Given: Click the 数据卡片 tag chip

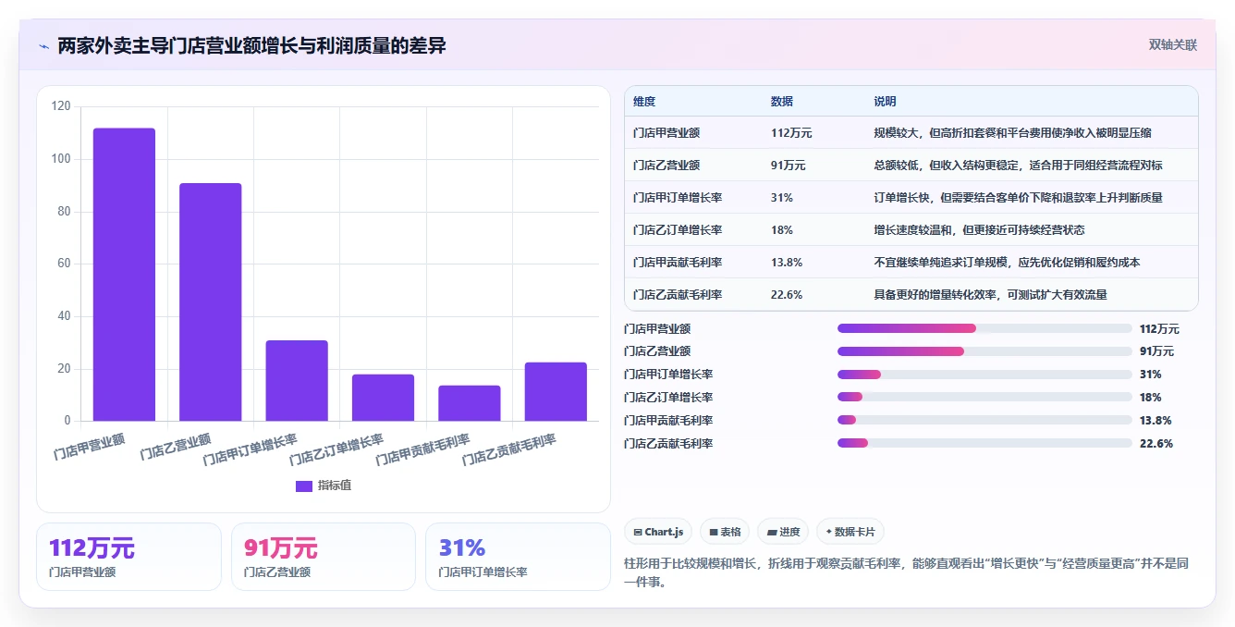Looking at the screenshot, I should 850,532.
